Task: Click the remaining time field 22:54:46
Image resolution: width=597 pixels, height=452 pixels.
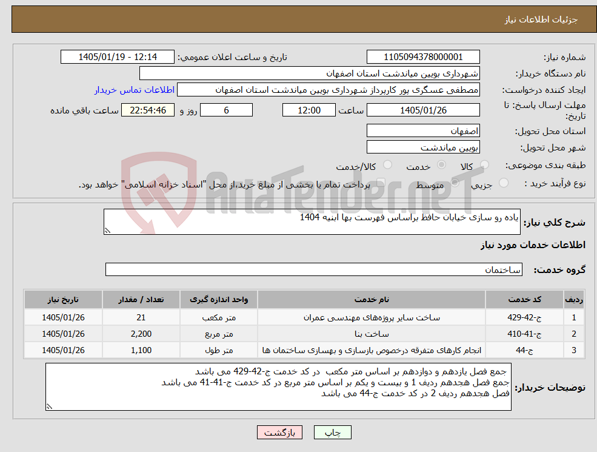Action: 148,110
